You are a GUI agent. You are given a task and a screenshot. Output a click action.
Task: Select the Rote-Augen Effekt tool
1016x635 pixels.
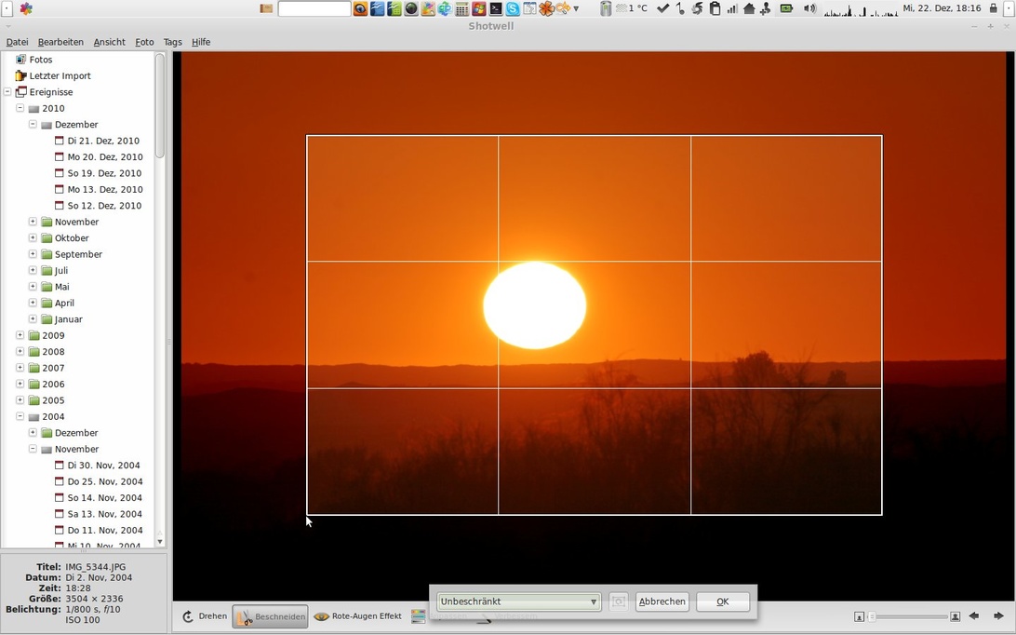coord(358,616)
